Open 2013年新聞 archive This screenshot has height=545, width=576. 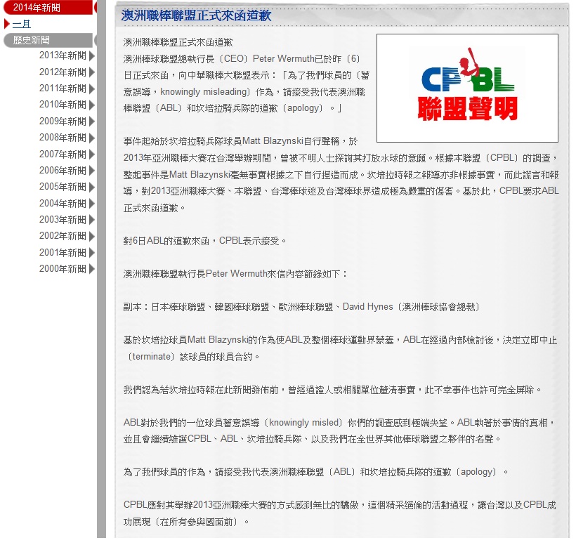(x=63, y=55)
